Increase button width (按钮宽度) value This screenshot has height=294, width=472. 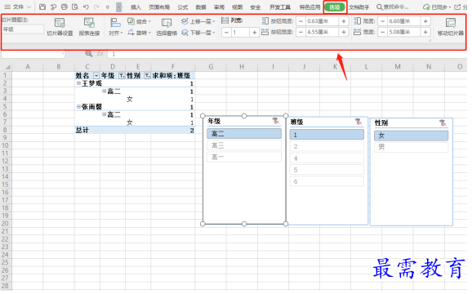(344, 32)
